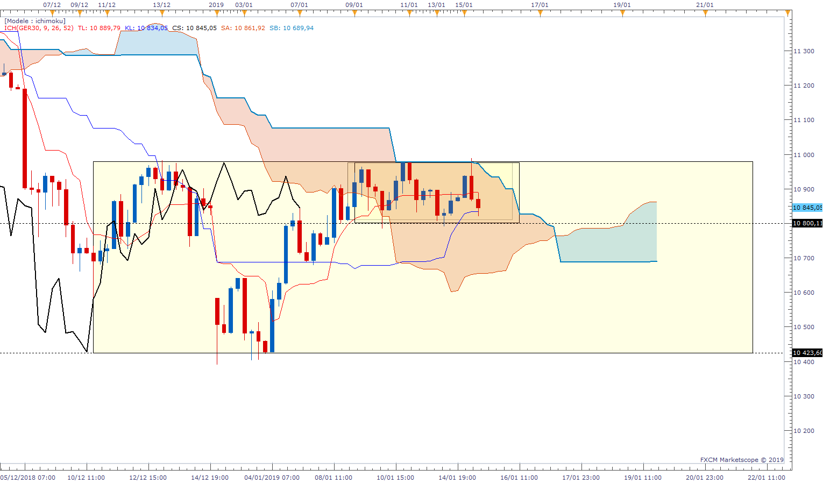This screenshot has width=823, height=484.
Task: Select the orange day marker labeled 17/01
Action: tap(540, 13)
